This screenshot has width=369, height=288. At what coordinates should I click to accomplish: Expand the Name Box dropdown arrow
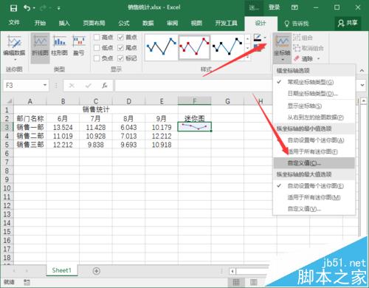(45, 85)
